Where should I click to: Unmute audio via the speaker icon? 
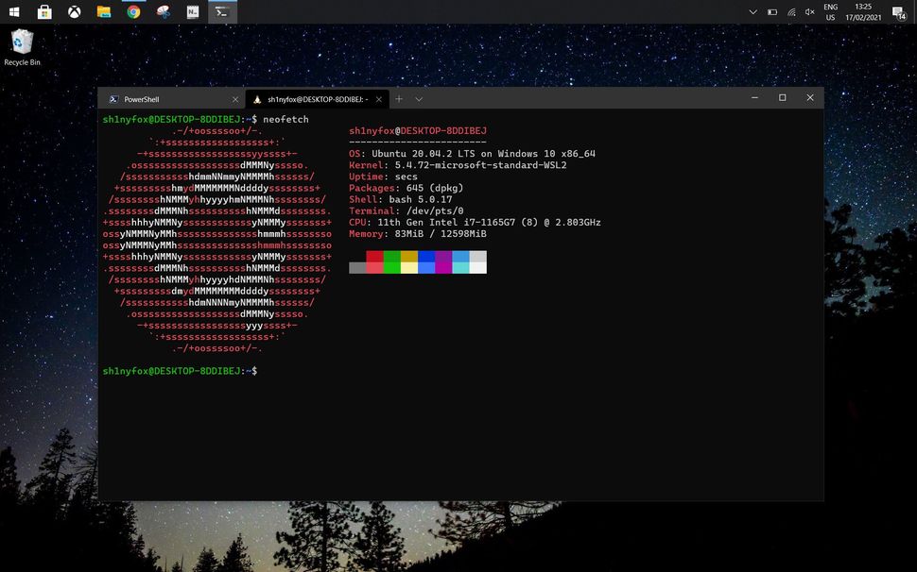tap(809, 12)
